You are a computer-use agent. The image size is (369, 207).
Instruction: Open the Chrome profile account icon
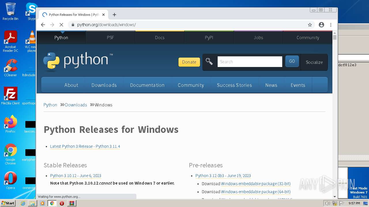click(x=321, y=25)
